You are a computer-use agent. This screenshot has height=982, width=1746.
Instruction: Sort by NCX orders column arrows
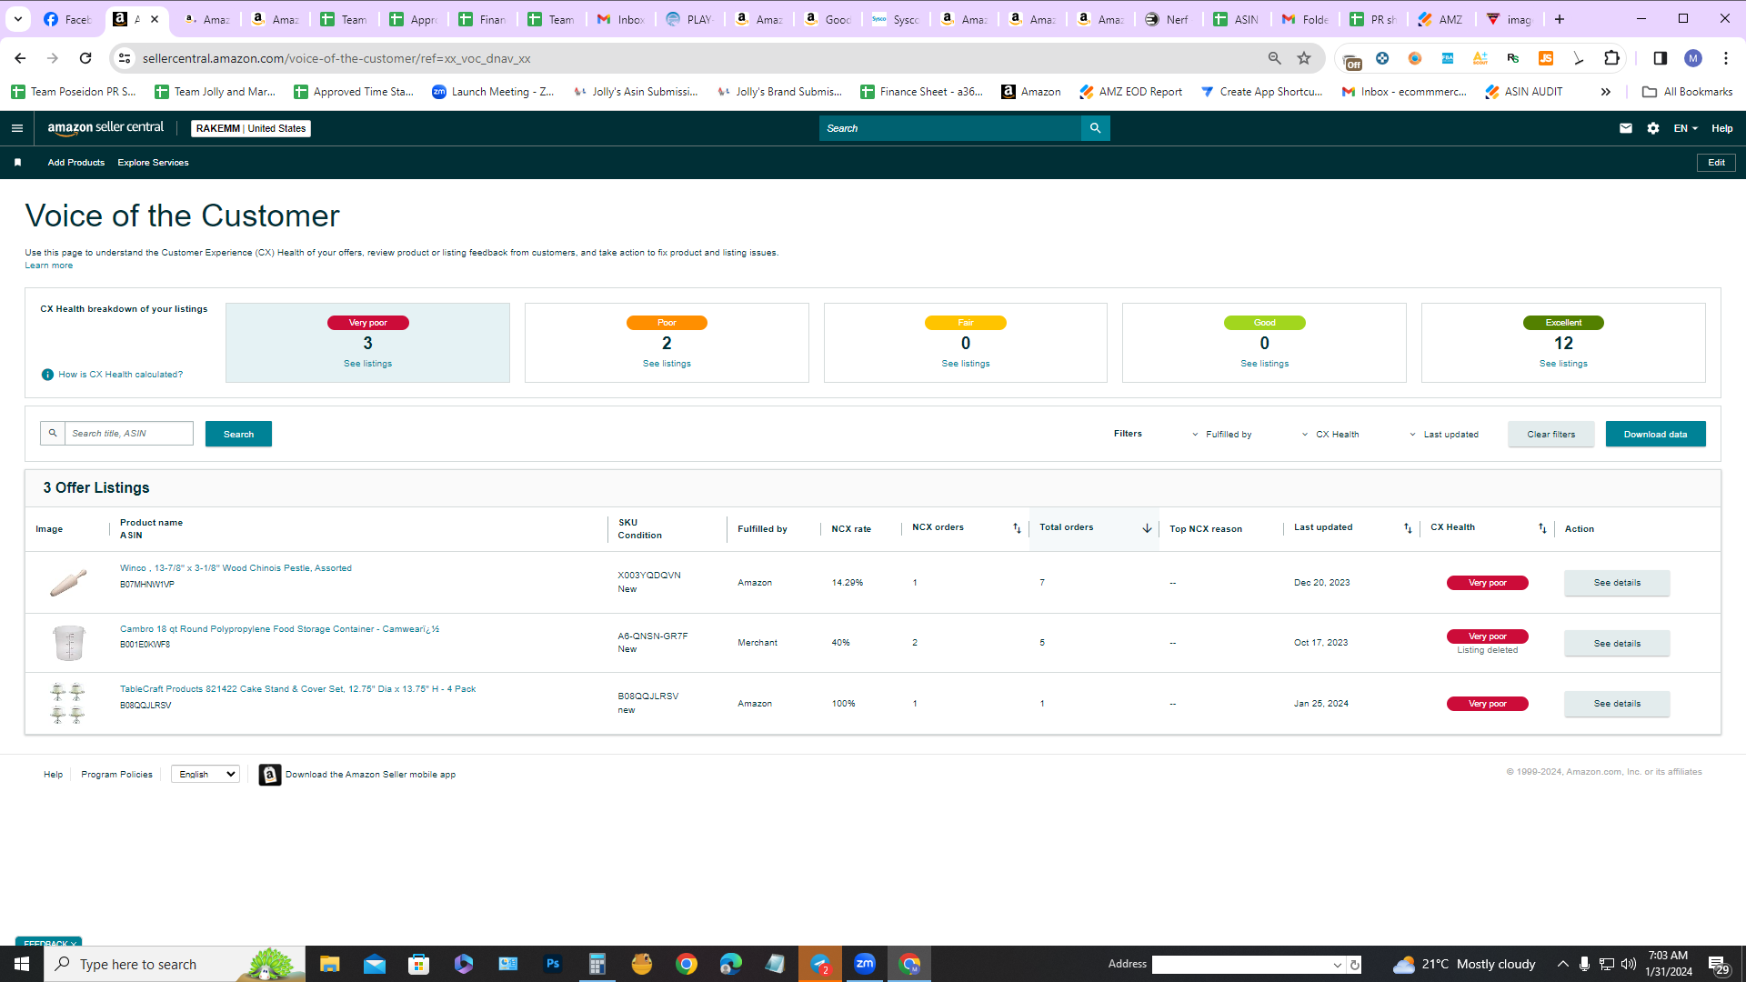[x=1017, y=528]
